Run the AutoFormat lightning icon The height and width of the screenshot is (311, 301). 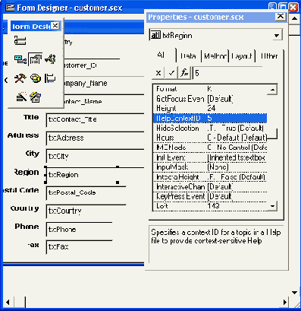[36, 97]
